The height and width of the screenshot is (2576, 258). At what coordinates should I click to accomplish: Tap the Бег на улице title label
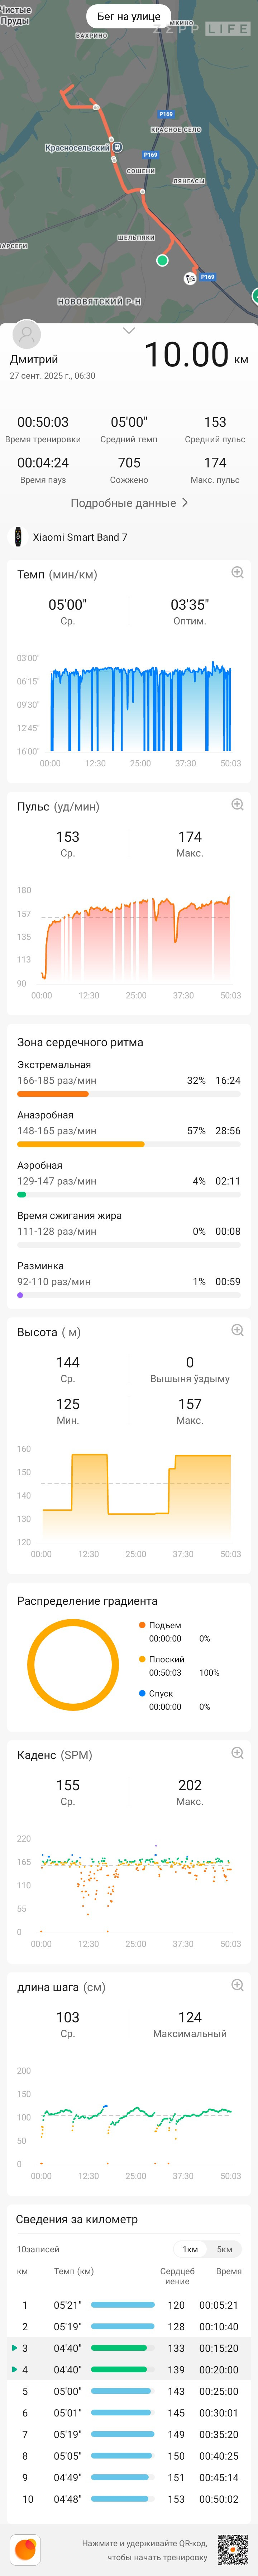click(129, 16)
